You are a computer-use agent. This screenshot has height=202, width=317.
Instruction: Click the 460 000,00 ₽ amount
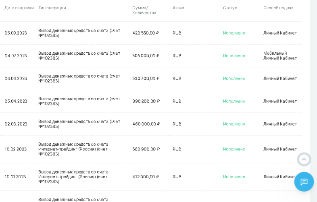[x=146, y=124]
